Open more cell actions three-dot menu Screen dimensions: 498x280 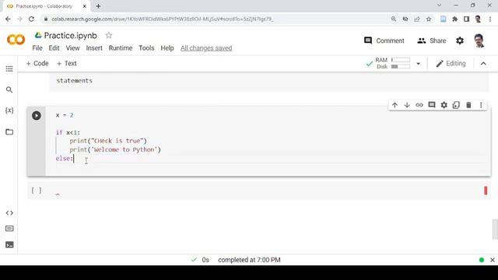pos(481,105)
